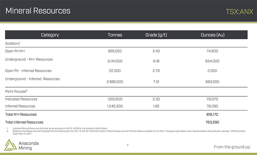Click the 2,000 ounces value
257x155 pixels.
click(x=212, y=71)
